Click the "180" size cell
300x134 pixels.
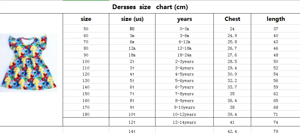tap(86, 114)
